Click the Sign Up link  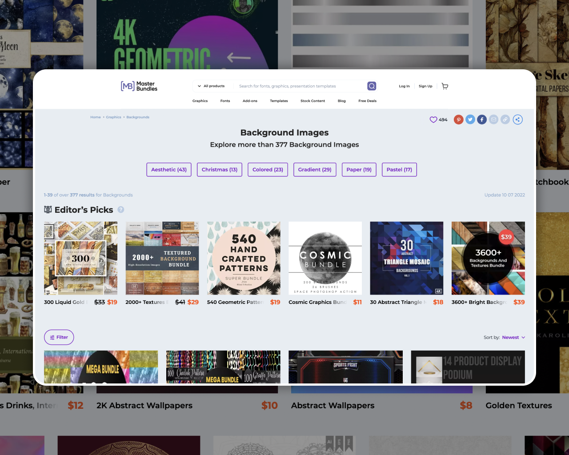click(x=425, y=86)
